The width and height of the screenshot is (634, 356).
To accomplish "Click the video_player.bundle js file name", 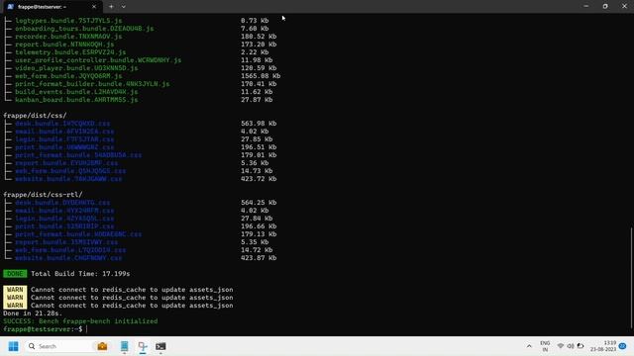I will 77,68.
